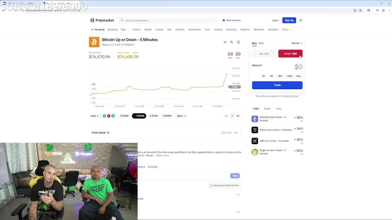Open Dogecoin Up or Down - 5 minutes
This screenshot has width=392, height=220.
coord(273,152)
